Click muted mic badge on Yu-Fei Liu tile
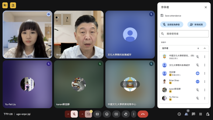This screenshot has height=120, width=213. (49, 64)
